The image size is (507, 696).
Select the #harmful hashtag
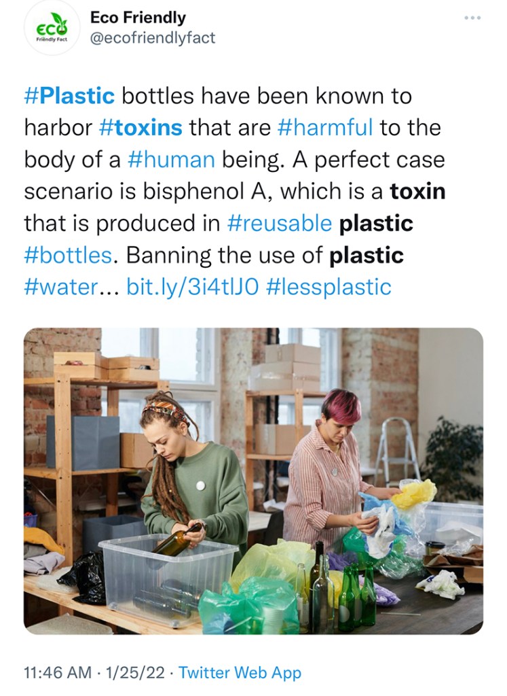[325, 128]
